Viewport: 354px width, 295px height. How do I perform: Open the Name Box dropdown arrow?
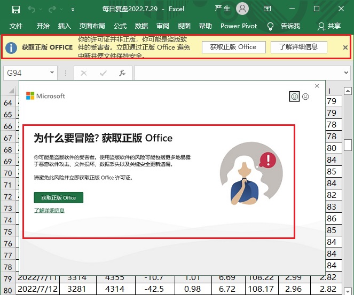pos(52,73)
